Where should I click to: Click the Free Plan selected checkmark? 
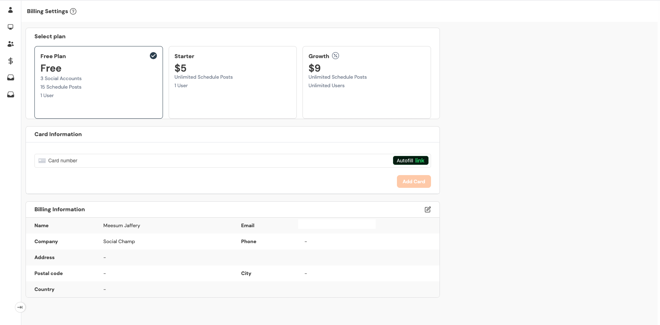click(x=153, y=56)
